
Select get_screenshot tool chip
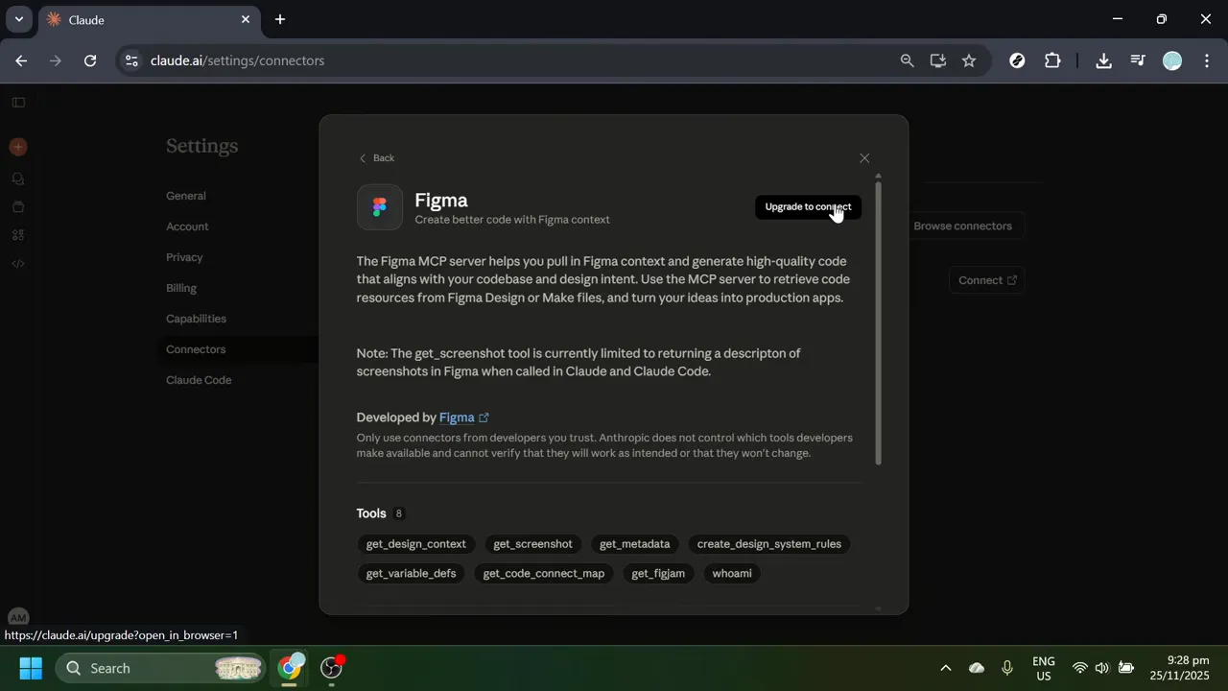point(532,544)
